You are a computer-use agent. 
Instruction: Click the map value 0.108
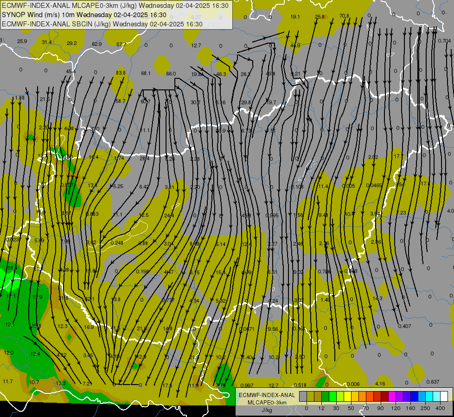tap(297, 187)
